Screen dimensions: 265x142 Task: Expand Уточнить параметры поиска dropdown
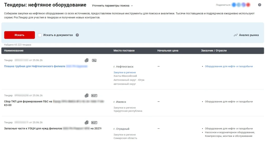[112, 6]
